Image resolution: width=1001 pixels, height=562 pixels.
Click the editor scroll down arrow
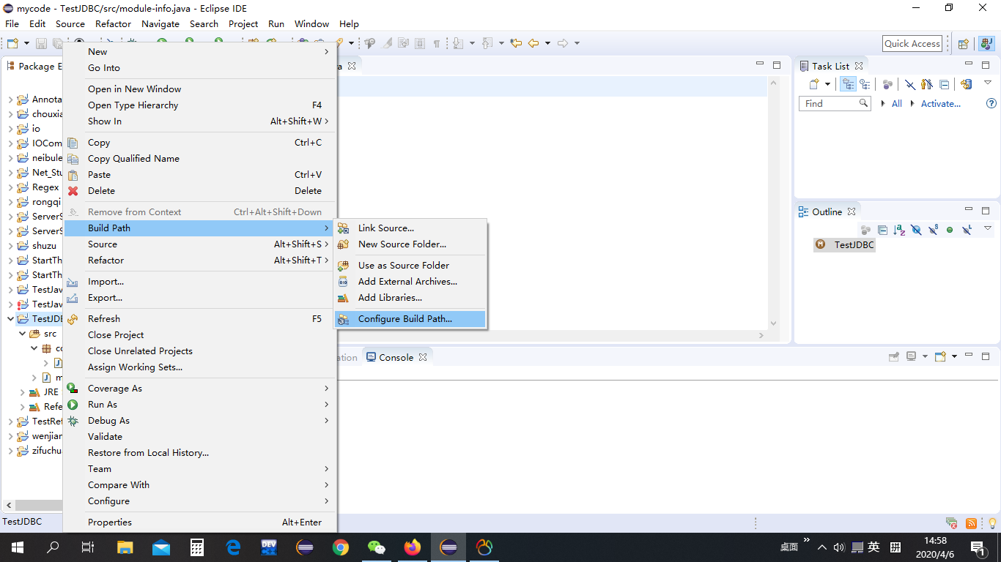(772, 323)
